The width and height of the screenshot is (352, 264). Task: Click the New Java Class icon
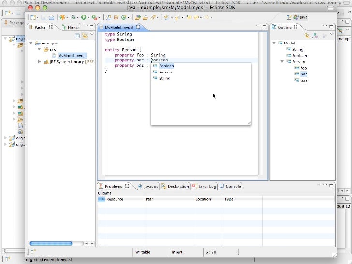(x=124, y=17)
